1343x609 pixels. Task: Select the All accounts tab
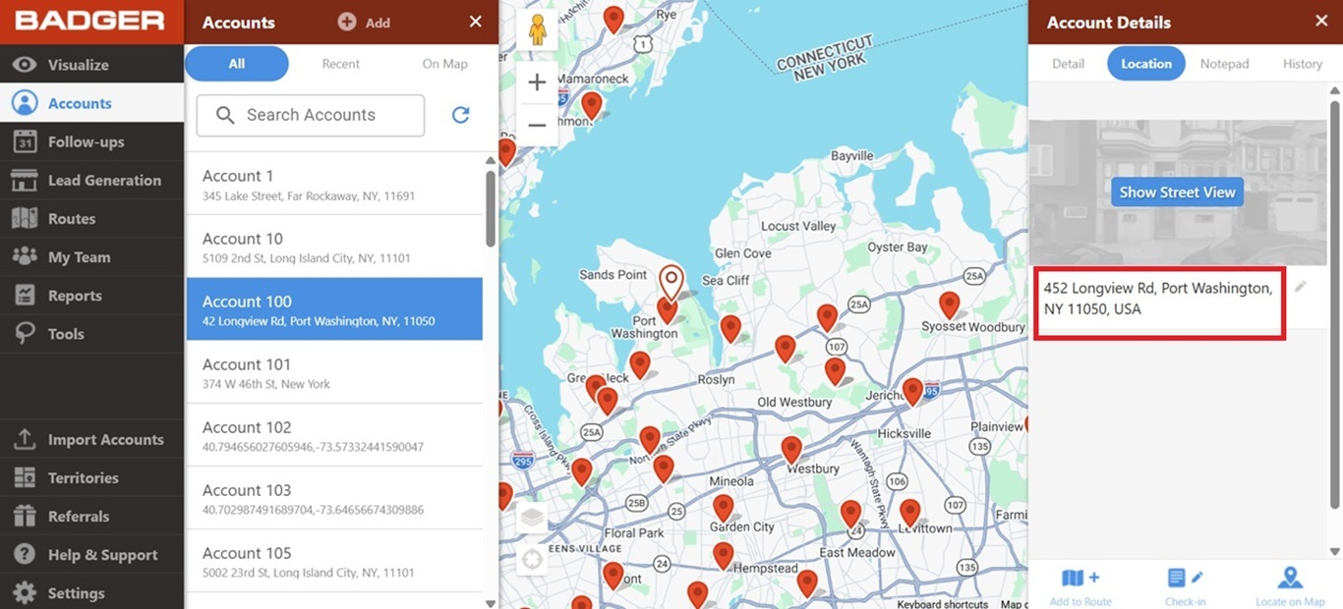click(x=237, y=64)
